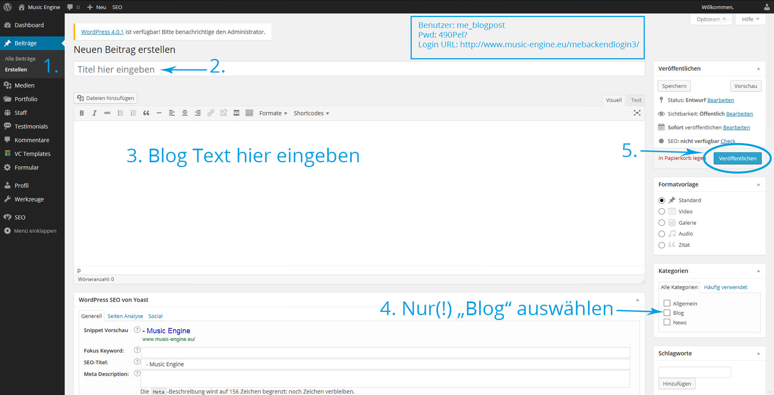Select the Galerie post format

[x=662, y=223]
